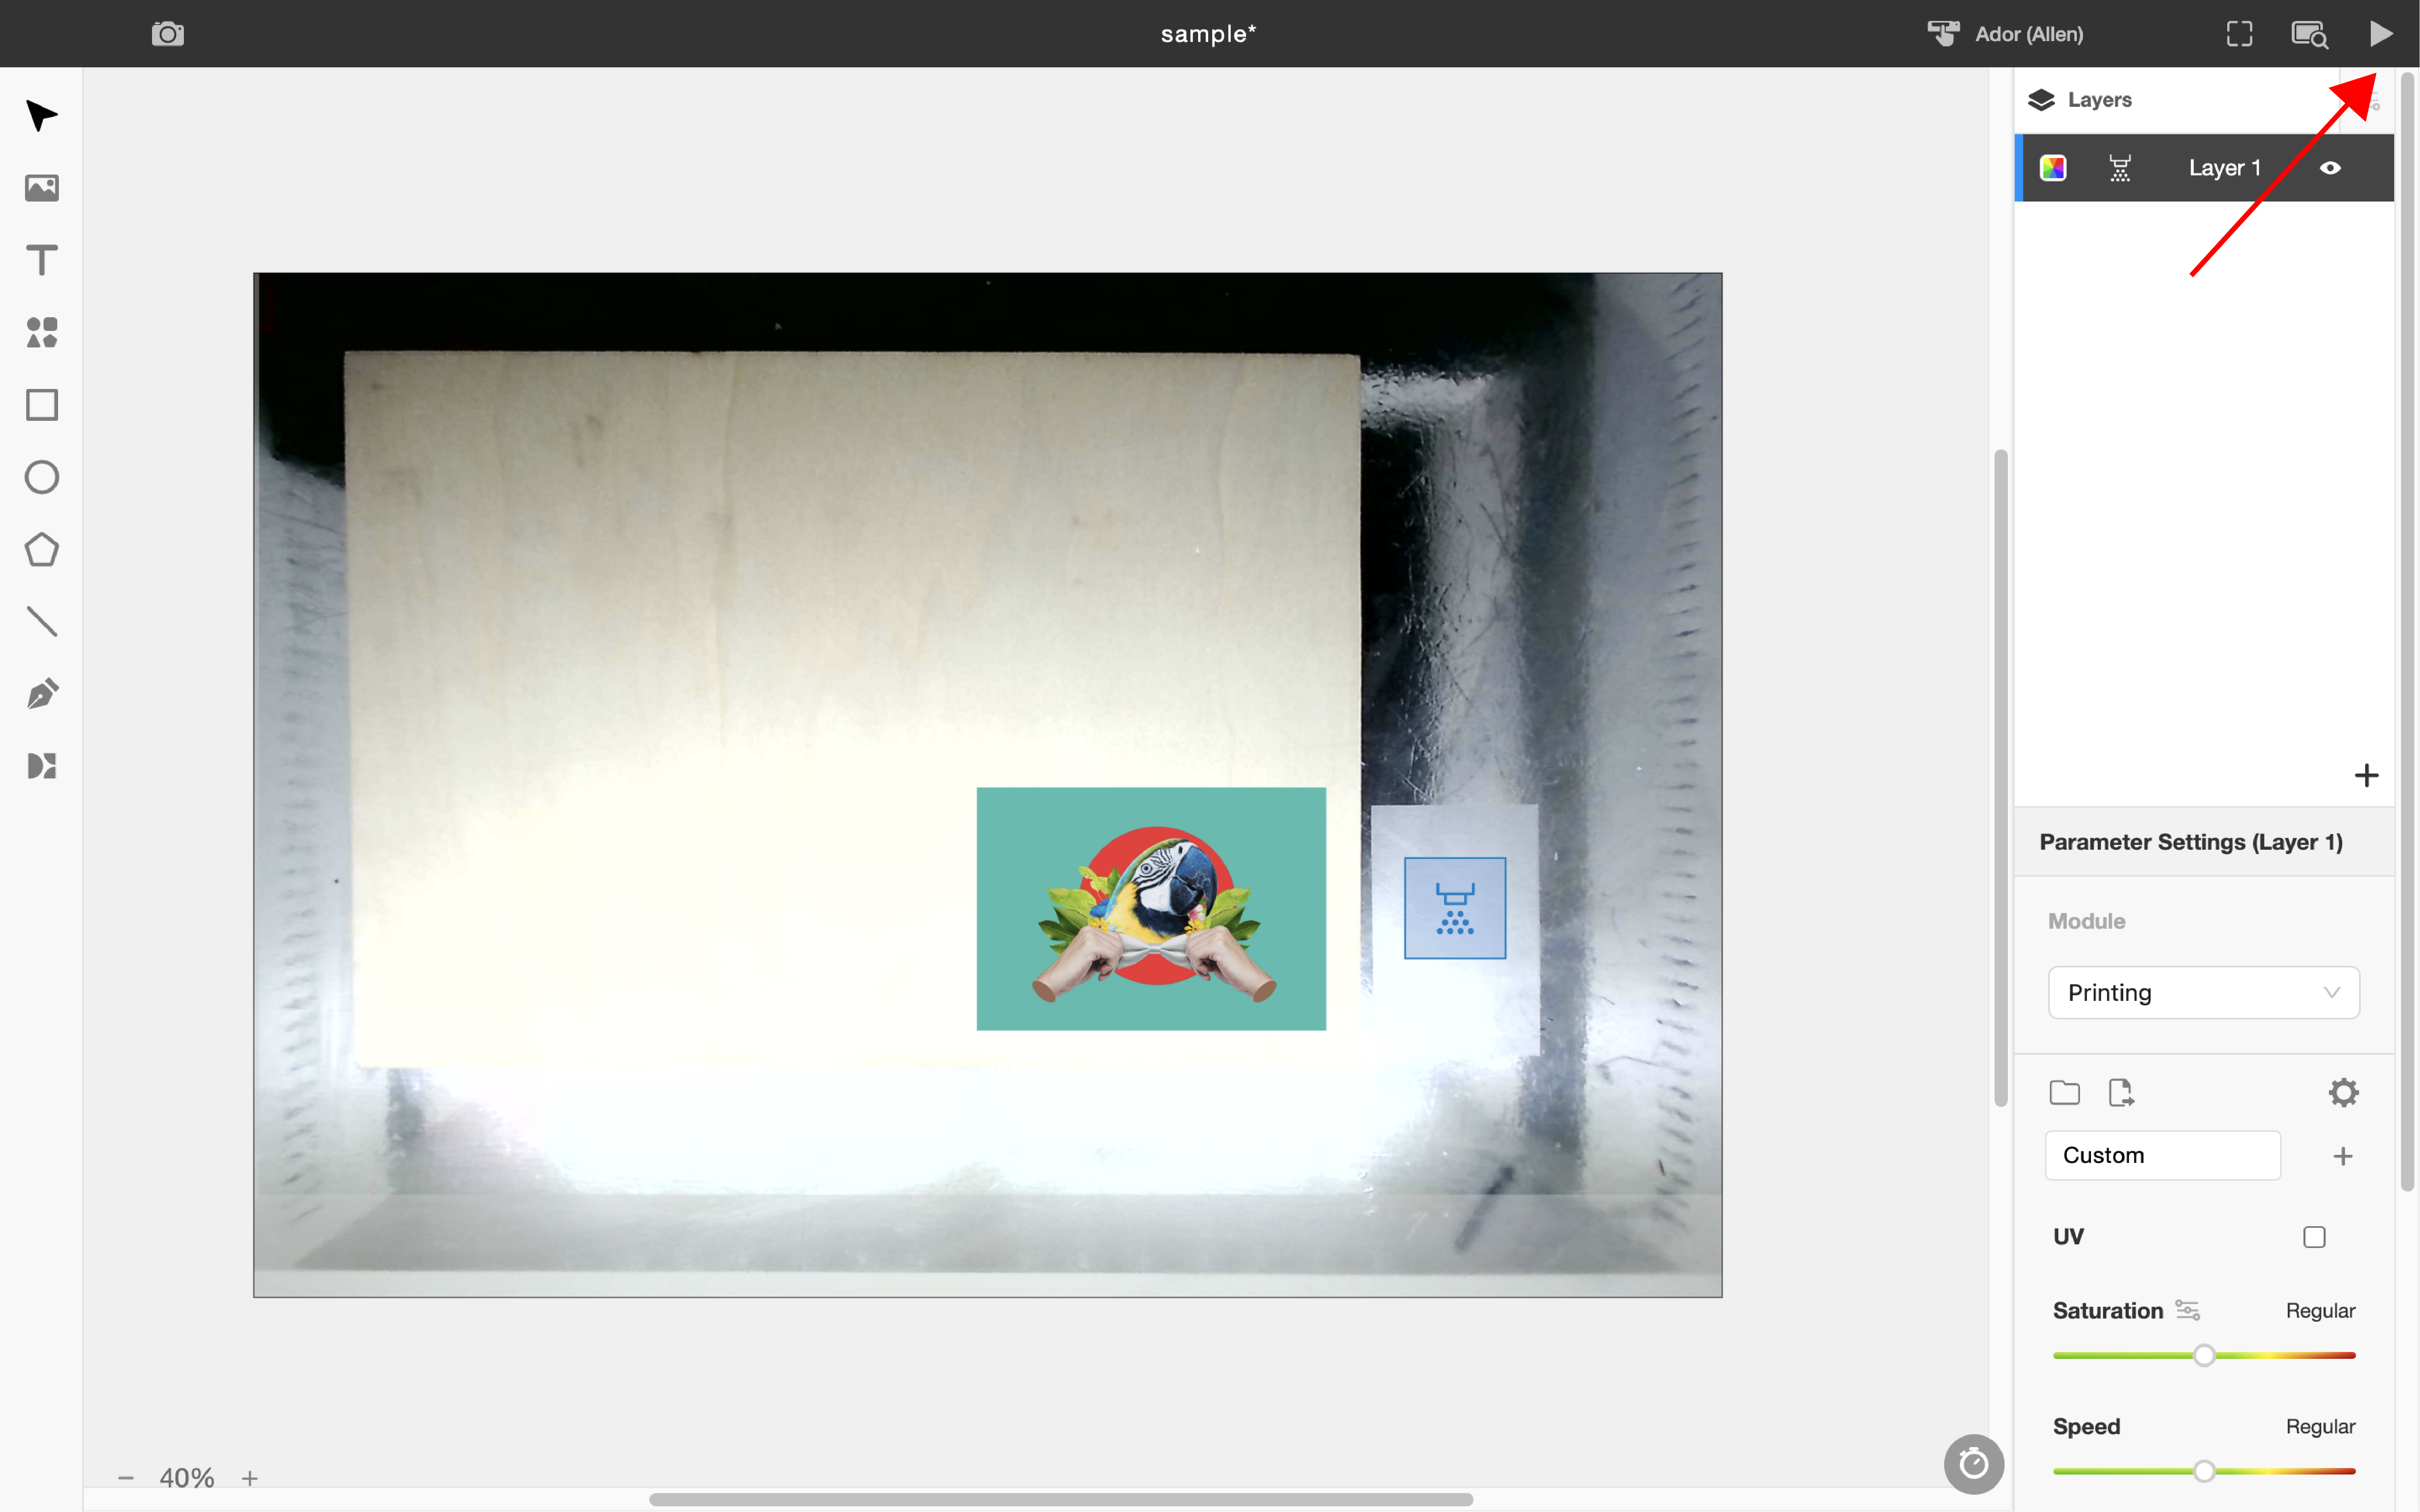Open the Custom preset field
This screenshot has height=1512, width=2420.
(x=2163, y=1155)
